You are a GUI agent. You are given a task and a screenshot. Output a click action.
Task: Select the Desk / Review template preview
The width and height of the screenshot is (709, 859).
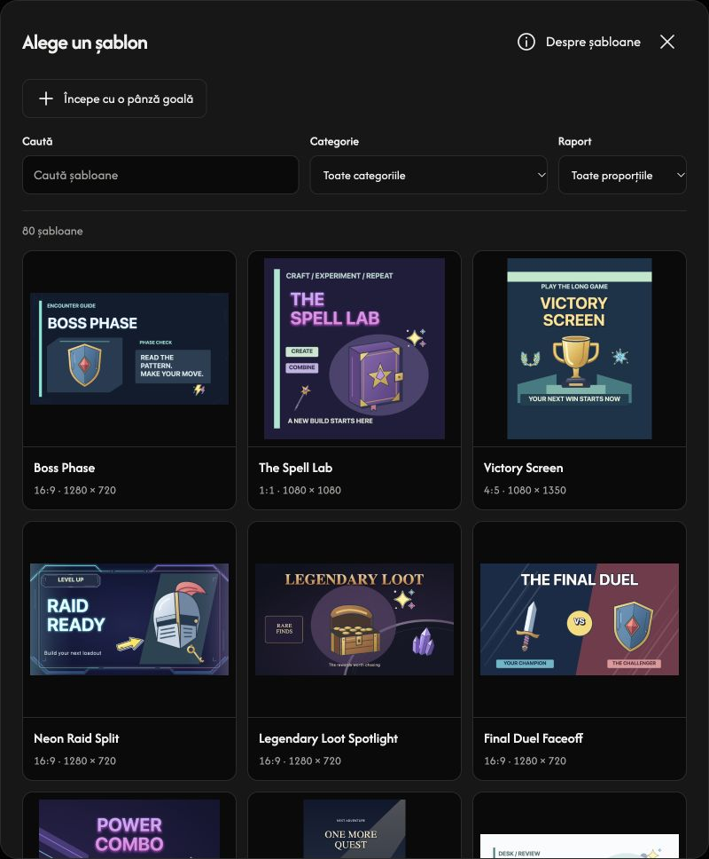(x=580, y=847)
